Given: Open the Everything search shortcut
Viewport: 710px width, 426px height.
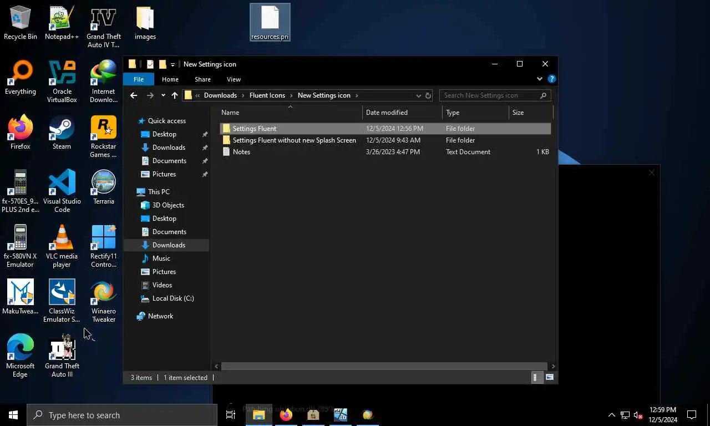Looking at the screenshot, I should click(x=21, y=78).
